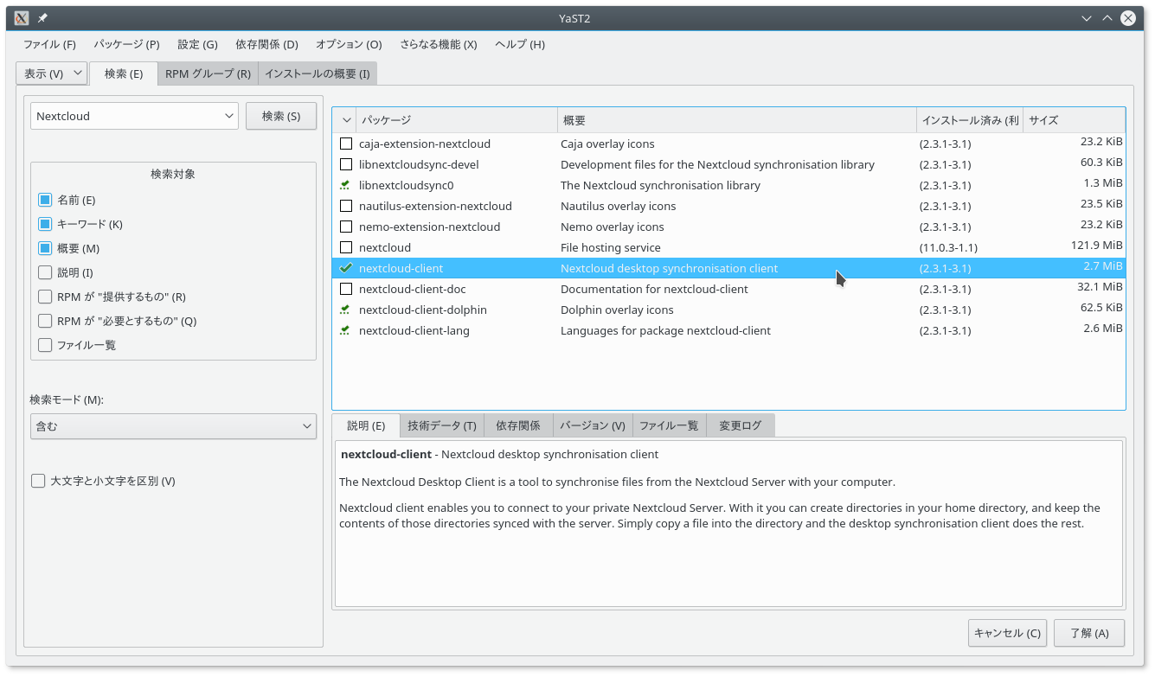Click status icon of nextcloud-client-lang
The height and width of the screenshot is (677, 1155).
click(x=346, y=330)
